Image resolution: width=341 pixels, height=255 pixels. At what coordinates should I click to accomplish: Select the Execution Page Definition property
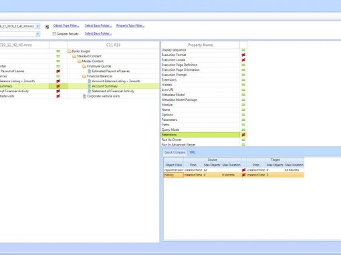pos(200,65)
